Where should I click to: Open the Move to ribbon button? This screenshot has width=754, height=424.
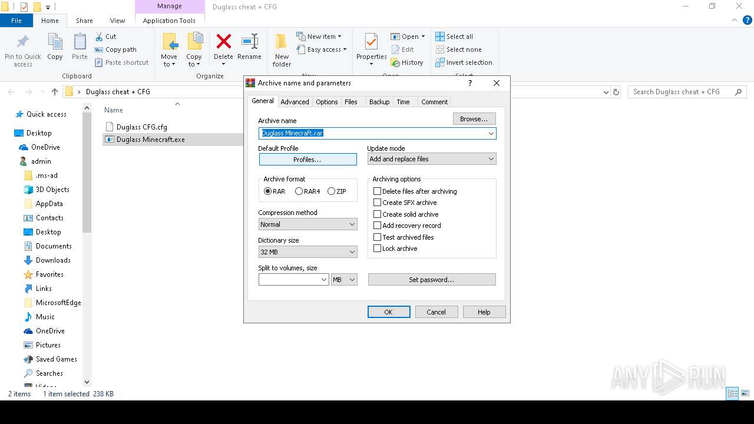(x=169, y=51)
